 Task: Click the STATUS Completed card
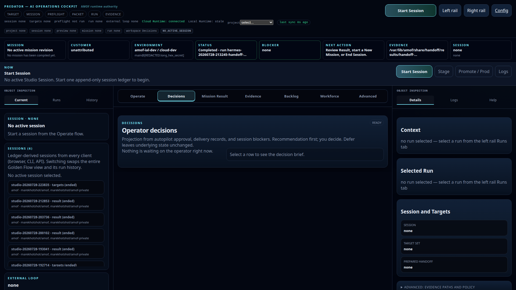[x=226, y=50]
